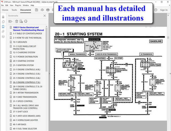Open the Help menu

[32, 5]
